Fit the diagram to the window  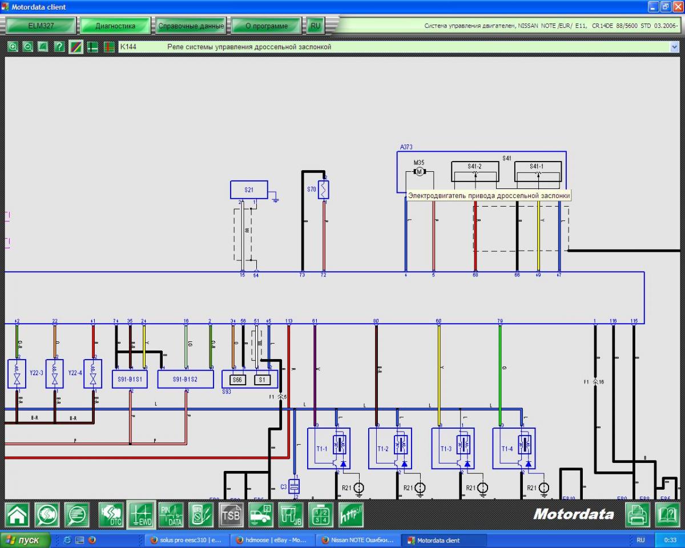(43, 47)
